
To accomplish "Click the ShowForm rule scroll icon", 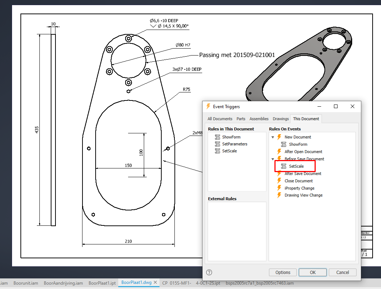I will point(218,137).
